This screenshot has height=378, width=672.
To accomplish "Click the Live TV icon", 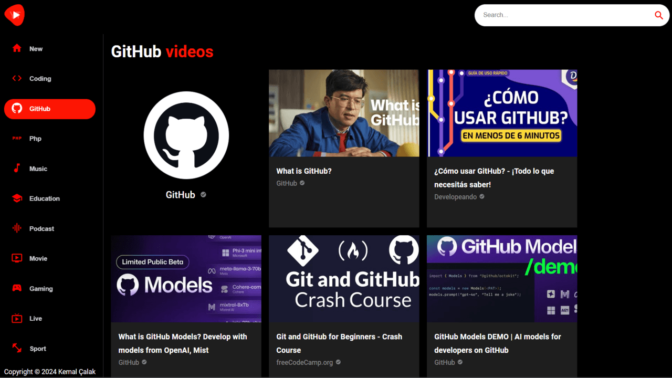I will coord(17,318).
